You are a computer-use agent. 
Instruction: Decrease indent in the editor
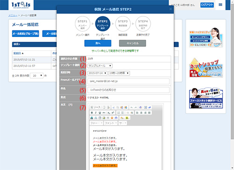(x=127, y=113)
